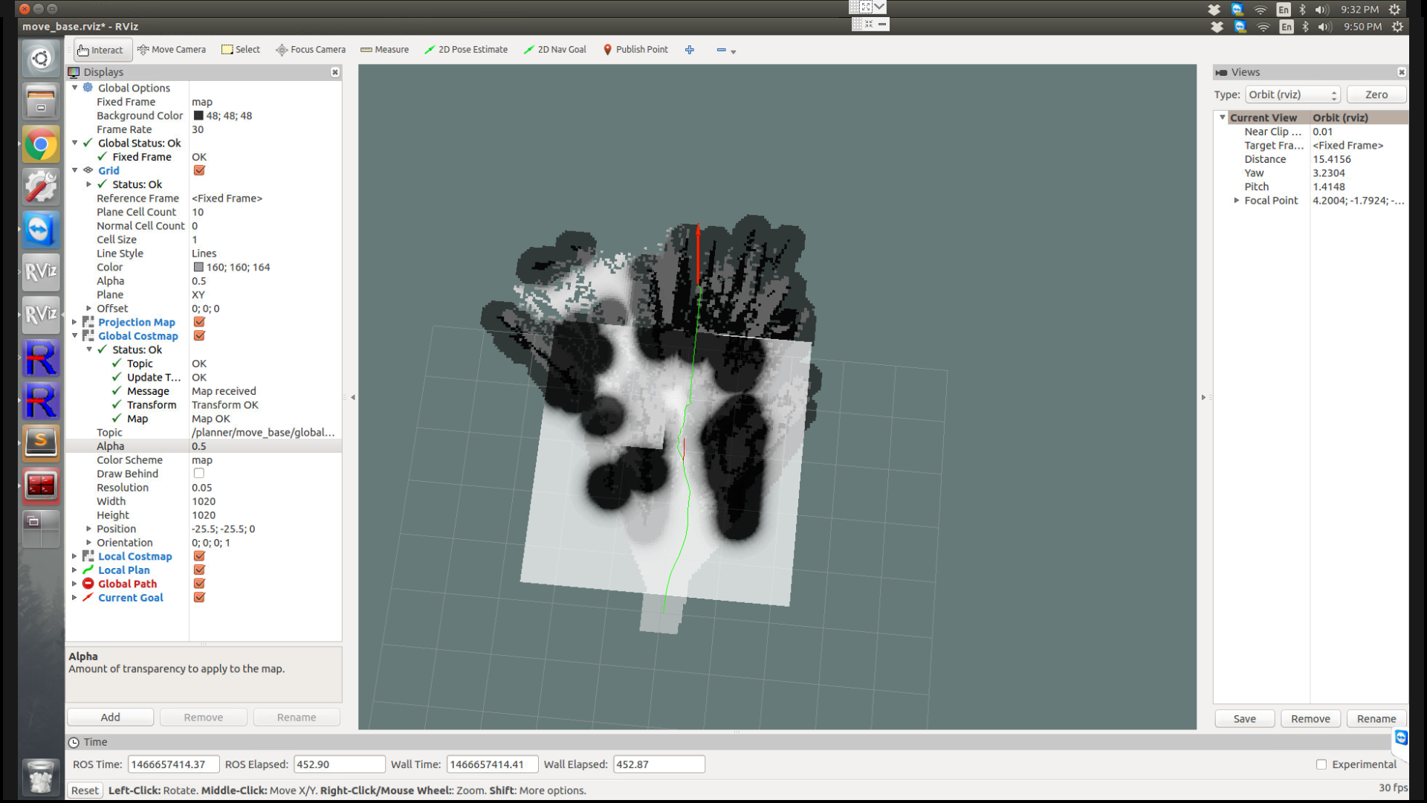Toggle the Experimental checkbox
The width and height of the screenshot is (1427, 803).
coord(1321,764)
